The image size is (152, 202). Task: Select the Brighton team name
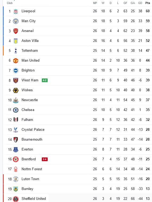click(x=28, y=70)
